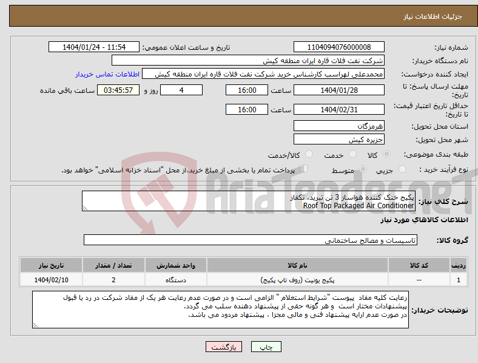Click the announcement date field 1404/01/24 - 11:54
The image size is (478, 363).
tap(94, 47)
